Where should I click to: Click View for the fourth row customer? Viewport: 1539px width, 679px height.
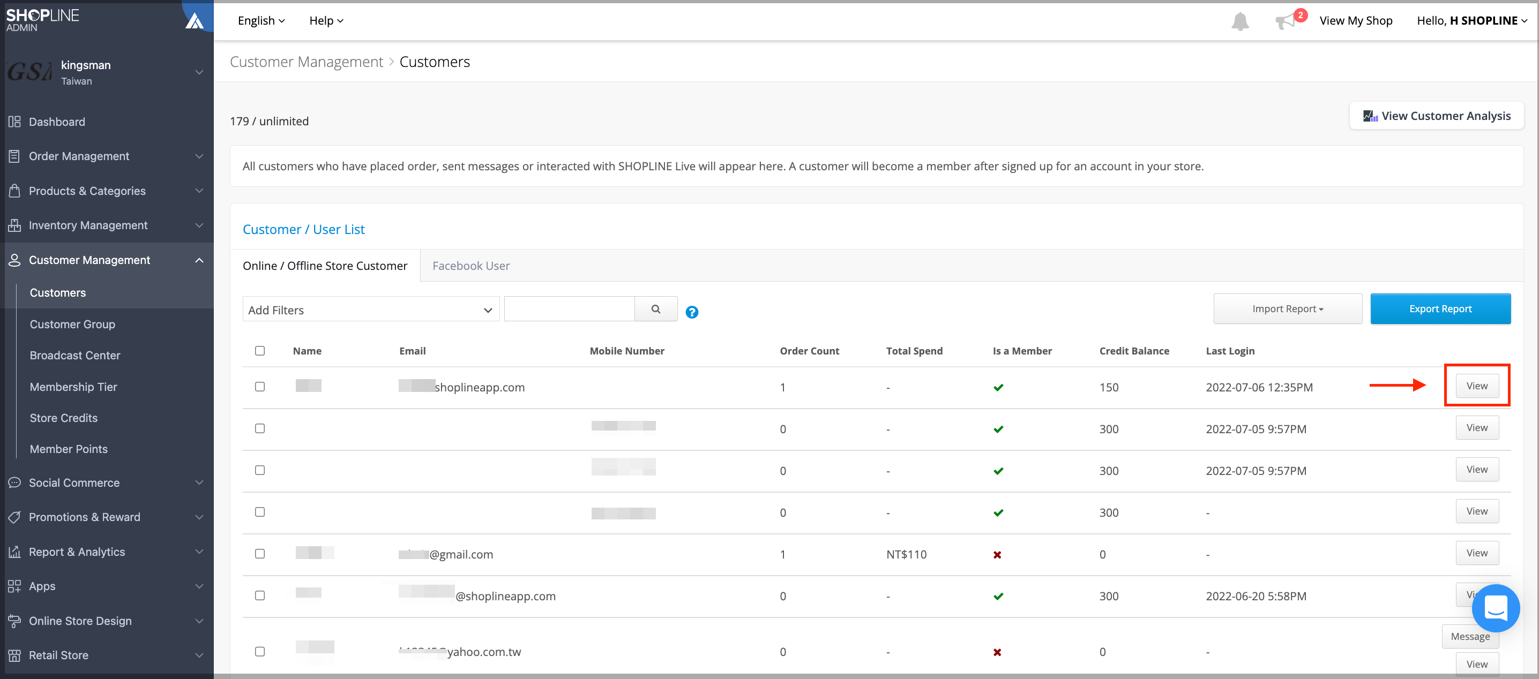1477,511
